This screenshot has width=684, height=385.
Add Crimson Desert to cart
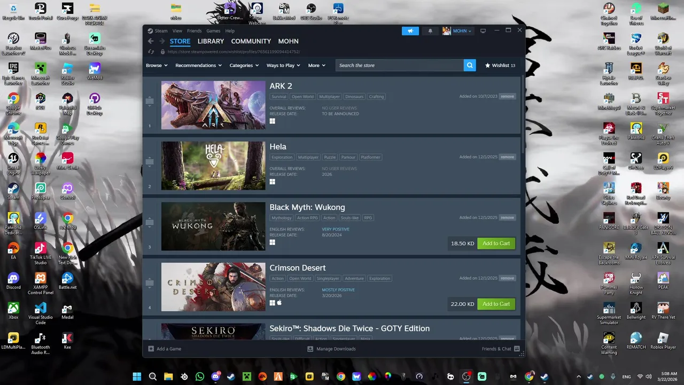tap(496, 304)
